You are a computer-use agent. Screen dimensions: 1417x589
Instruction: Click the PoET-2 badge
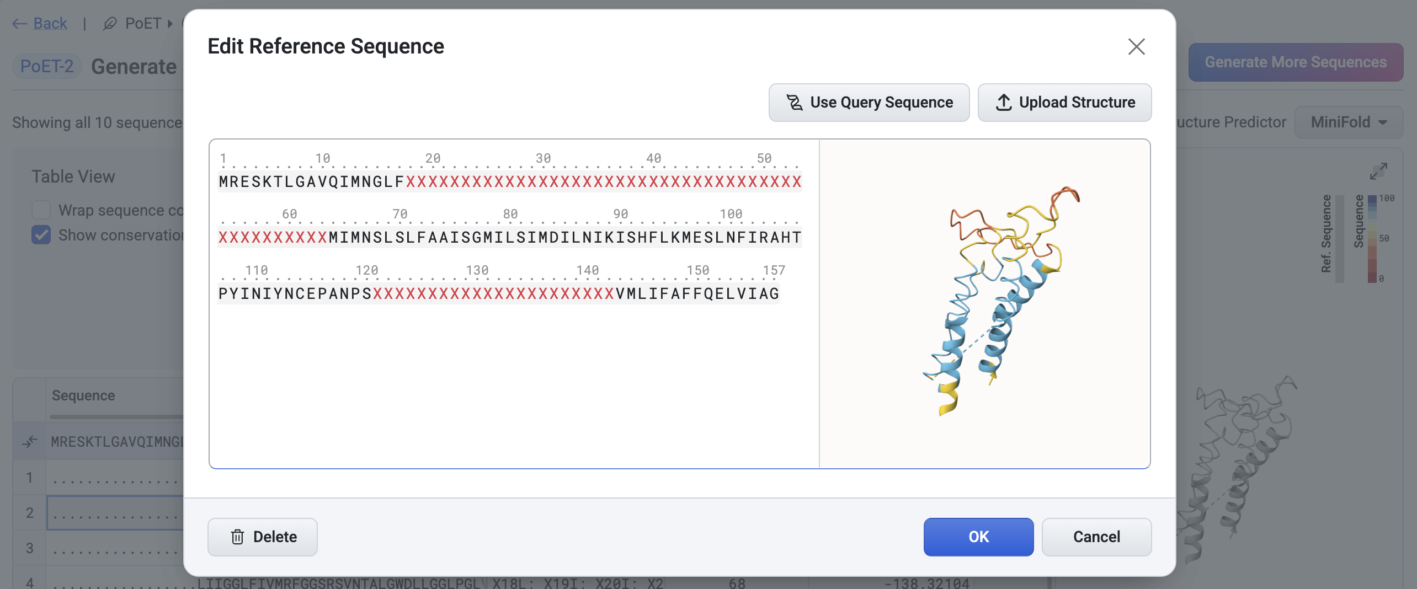point(46,66)
